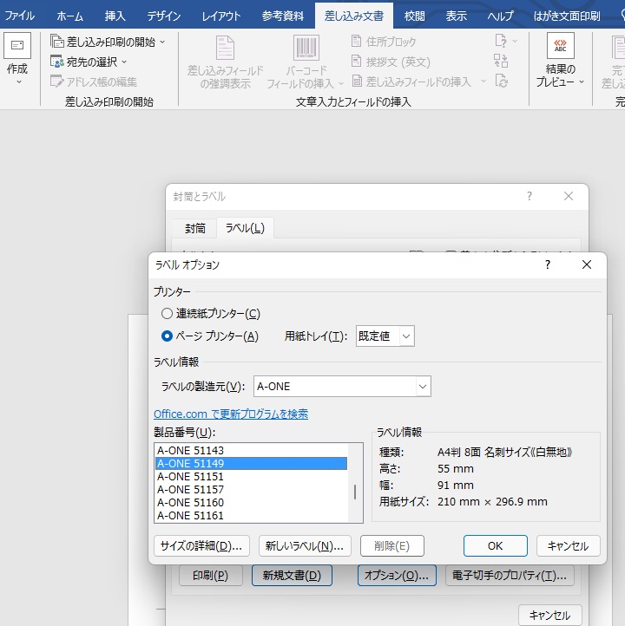
Task: Open 宛先の選択 dropdown
Action: coord(89,62)
